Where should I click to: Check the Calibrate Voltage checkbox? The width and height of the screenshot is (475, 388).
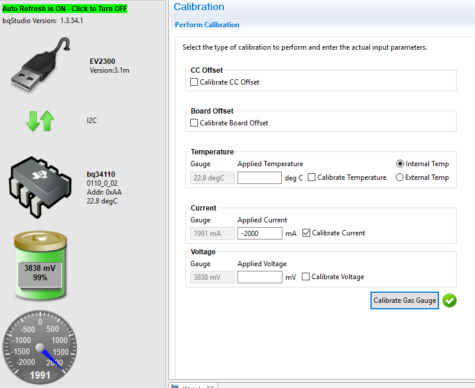click(305, 277)
